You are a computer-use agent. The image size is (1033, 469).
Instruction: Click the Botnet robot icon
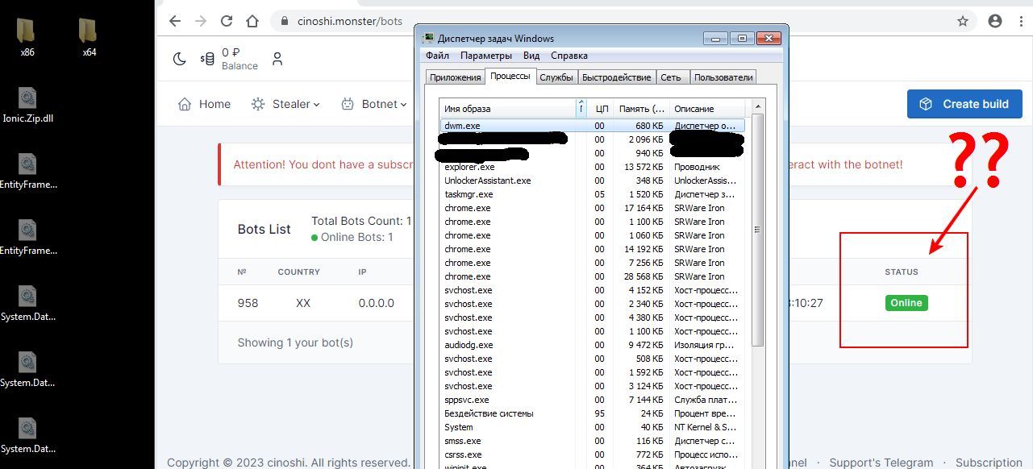[348, 104]
